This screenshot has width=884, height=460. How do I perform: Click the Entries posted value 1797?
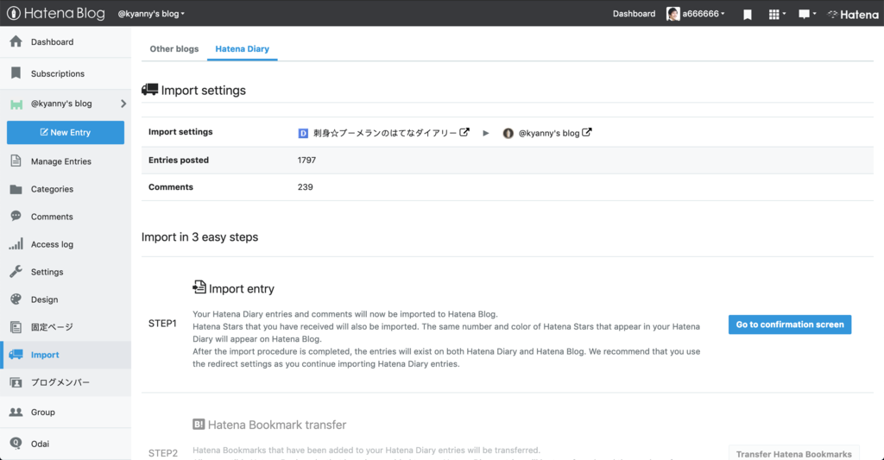click(x=306, y=161)
